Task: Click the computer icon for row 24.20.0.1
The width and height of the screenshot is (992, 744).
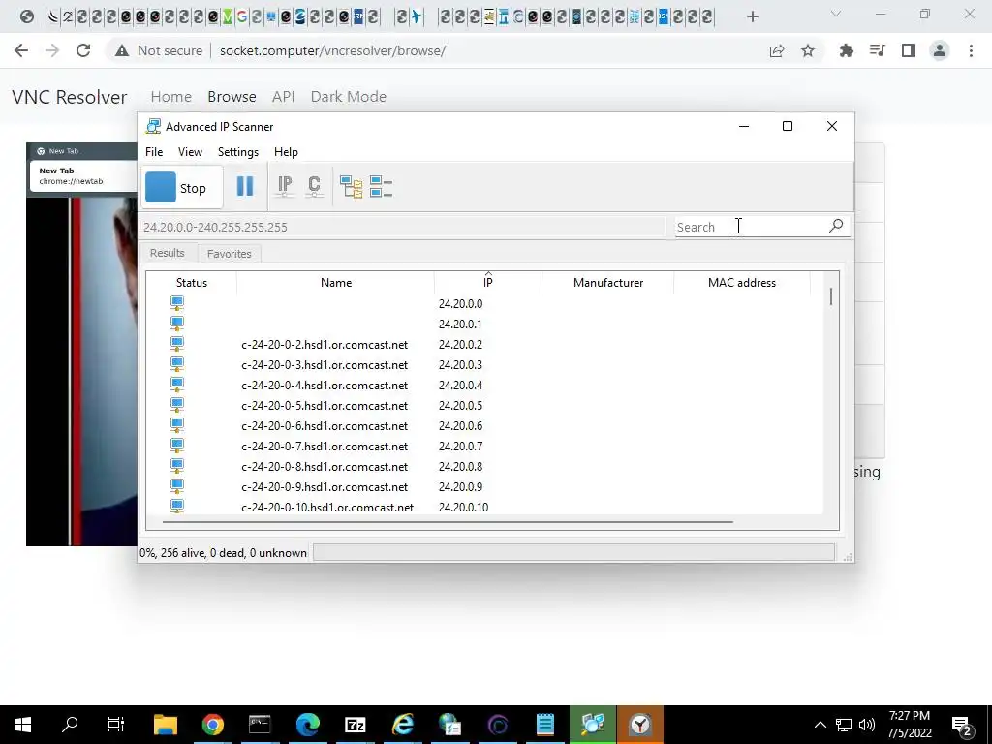Action: [177, 324]
